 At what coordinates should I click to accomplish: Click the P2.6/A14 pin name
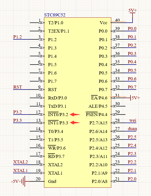[x=98, y=131]
